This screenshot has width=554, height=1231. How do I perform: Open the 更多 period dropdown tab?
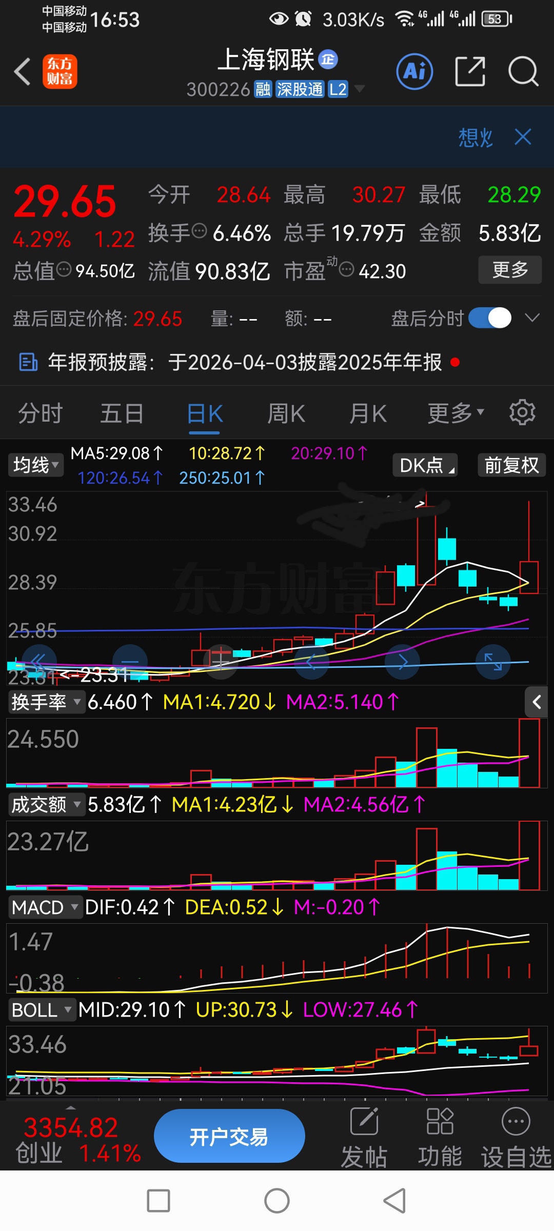[x=456, y=413]
